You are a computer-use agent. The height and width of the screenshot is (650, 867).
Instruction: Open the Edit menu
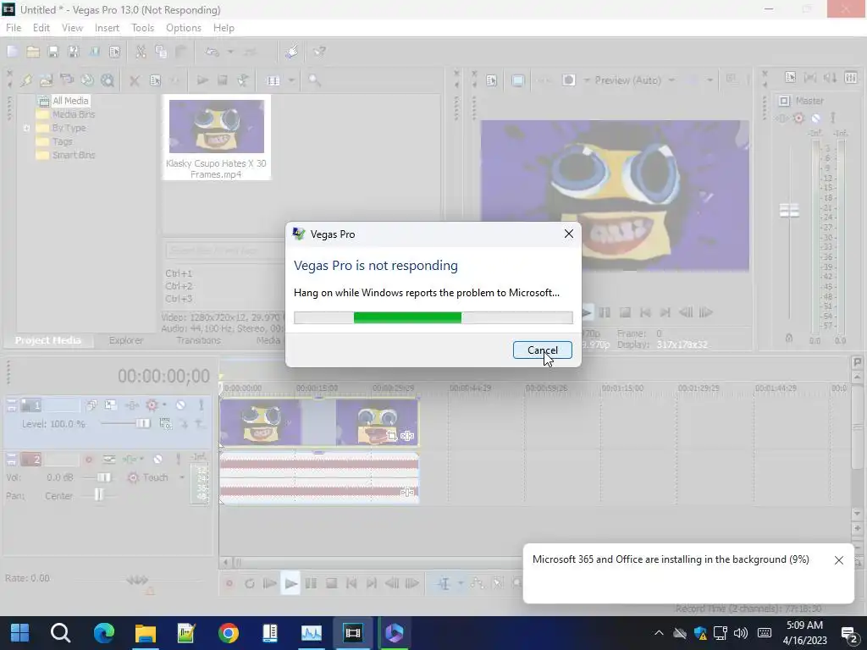(x=41, y=28)
